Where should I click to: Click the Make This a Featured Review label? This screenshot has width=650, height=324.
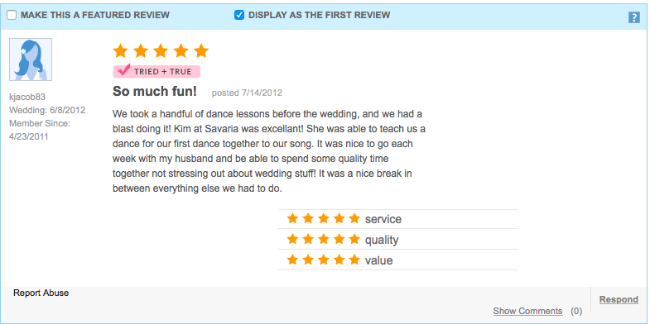[x=95, y=16]
